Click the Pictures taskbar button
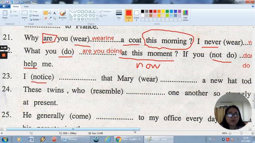Image resolution: width=255 pixels, height=143 pixels. click(75, 139)
